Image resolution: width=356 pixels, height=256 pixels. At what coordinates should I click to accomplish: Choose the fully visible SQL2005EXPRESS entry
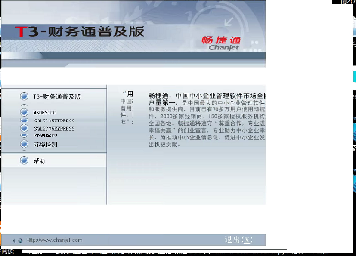click(x=54, y=129)
